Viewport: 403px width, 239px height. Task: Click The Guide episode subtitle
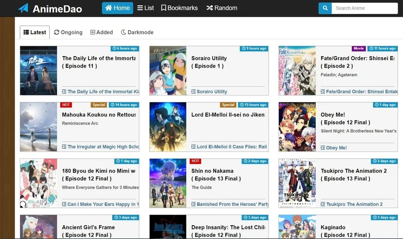[x=201, y=187]
